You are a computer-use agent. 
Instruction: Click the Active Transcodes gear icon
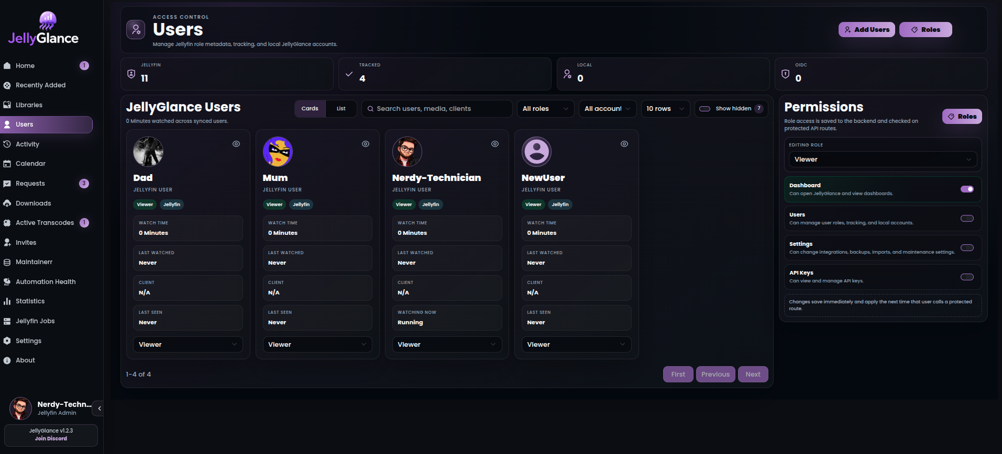pyautogui.click(x=7, y=223)
